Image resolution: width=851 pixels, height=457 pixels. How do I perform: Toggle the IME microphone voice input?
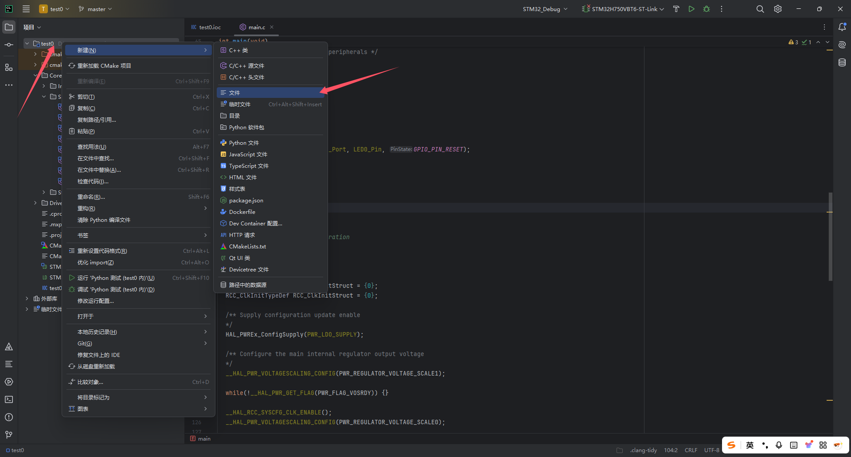coord(779,445)
